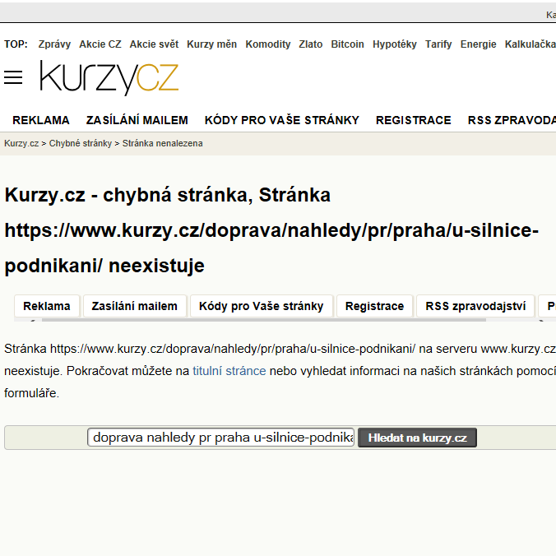The width and height of the screenshot is (556, 556).
Task: Open Zlato link
Action: click(x=311, y=44)
